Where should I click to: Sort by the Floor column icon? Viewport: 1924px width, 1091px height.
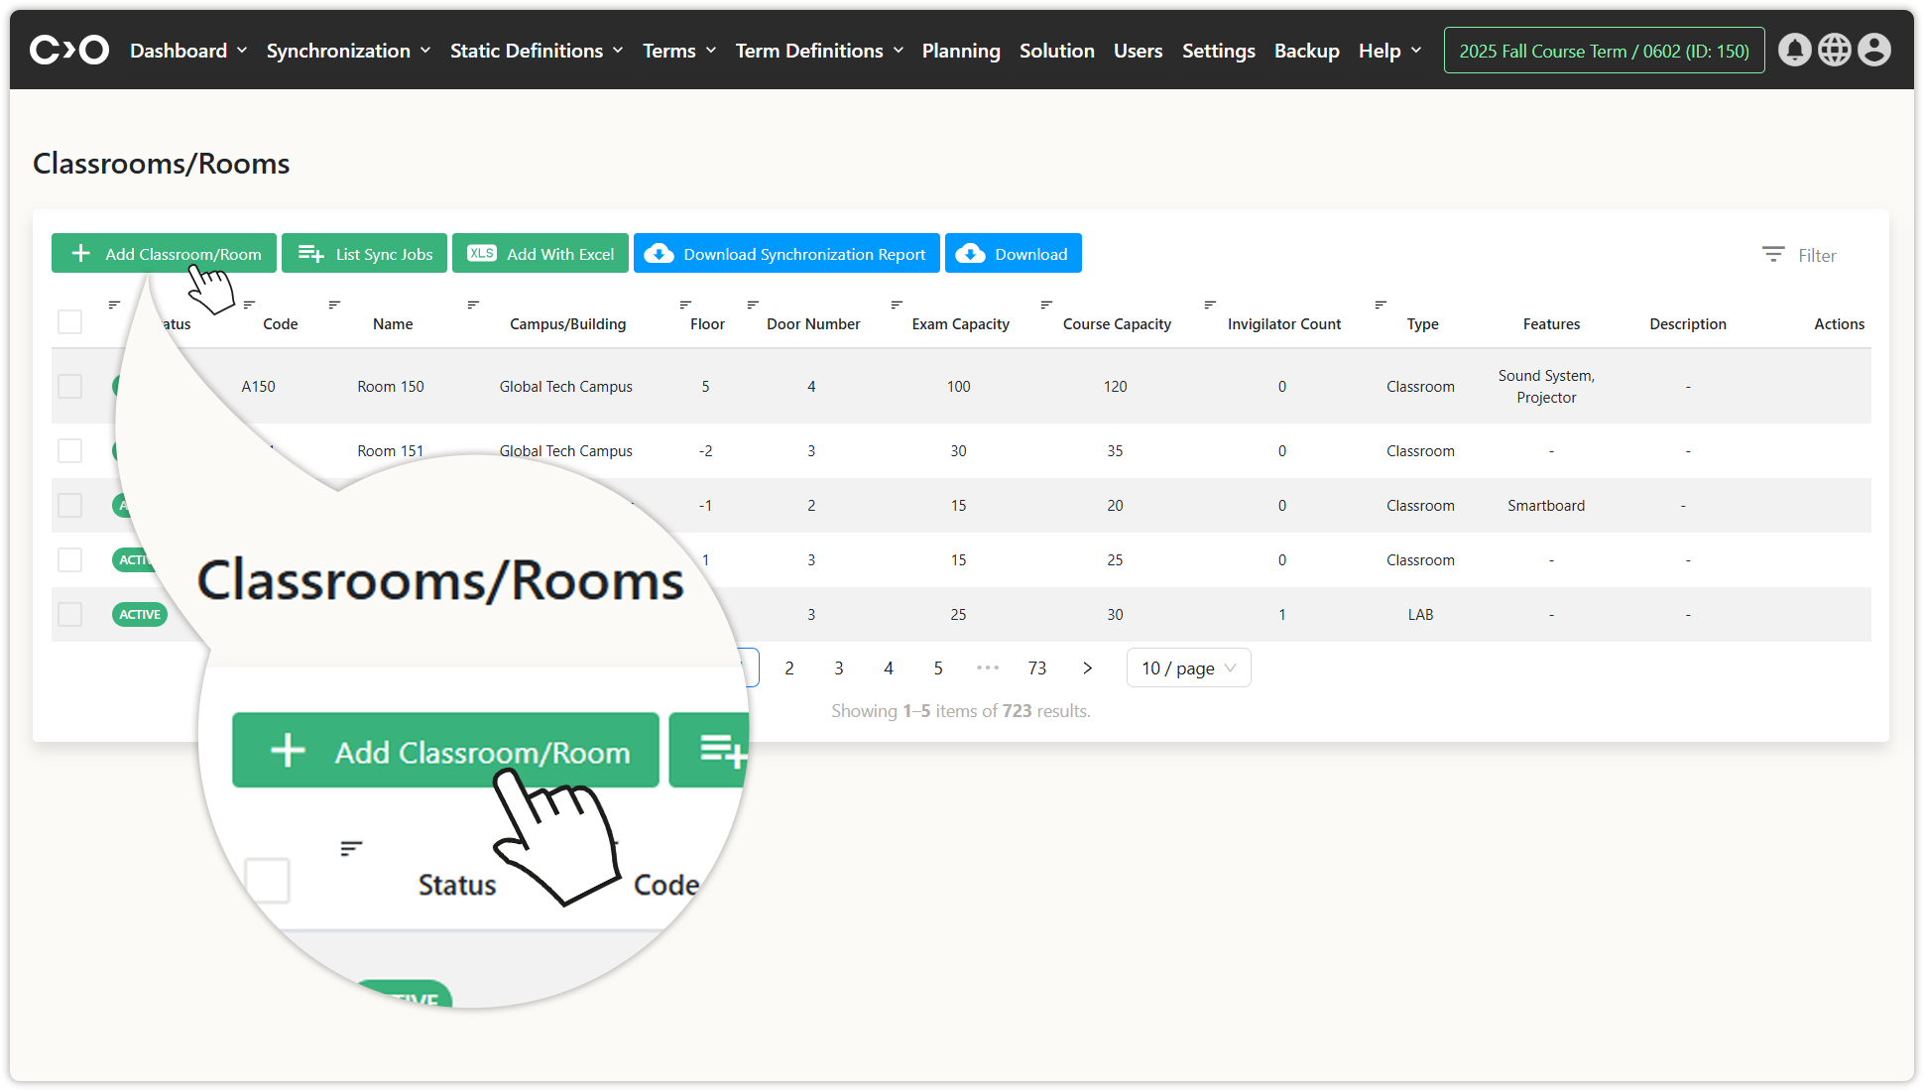pyautogui.click(x=685, y=304)
